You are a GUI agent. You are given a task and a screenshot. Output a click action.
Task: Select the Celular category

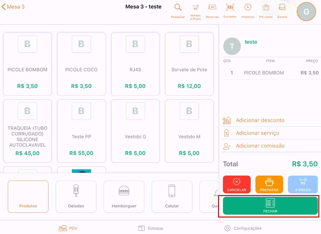pos(172,197)
